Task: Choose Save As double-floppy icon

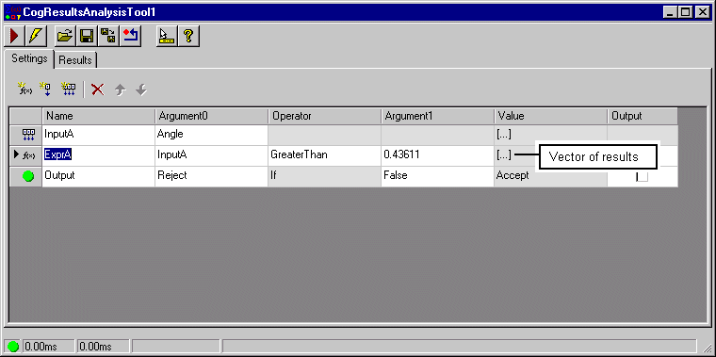Action: coord(108,37)
